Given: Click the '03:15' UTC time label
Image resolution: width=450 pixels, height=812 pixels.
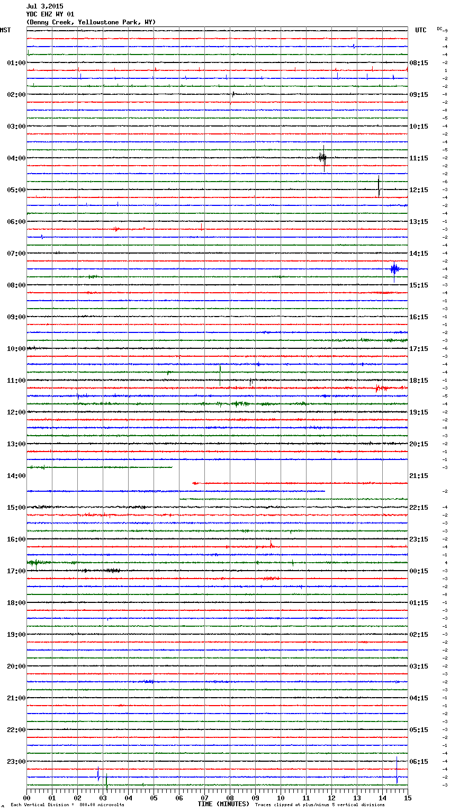Looking at the screenshot, I should click(x=419, y=666).
